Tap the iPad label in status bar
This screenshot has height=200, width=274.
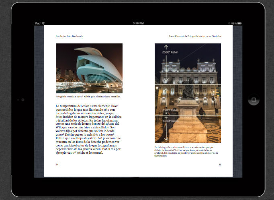coord(38,23)
